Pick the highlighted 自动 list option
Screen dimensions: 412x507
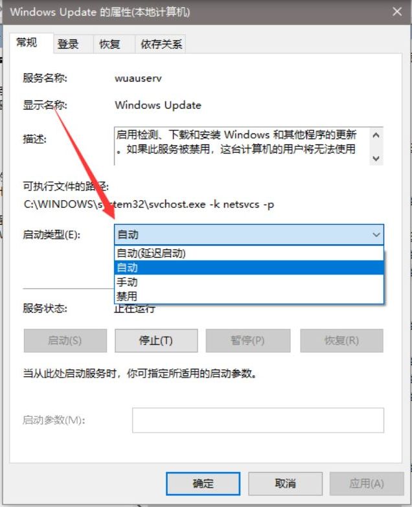click(249, 267)
